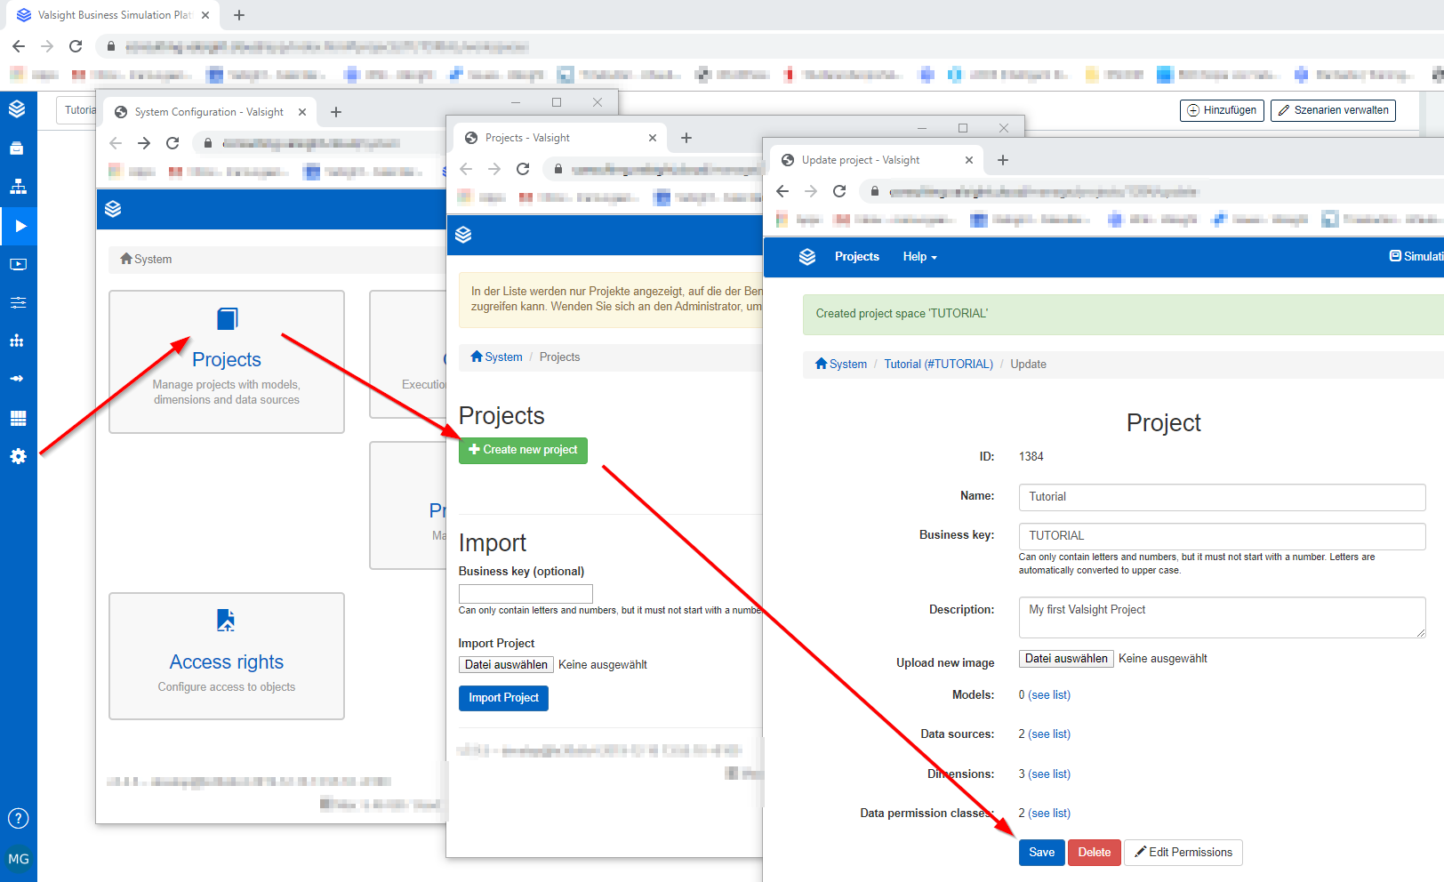Click the highlighted play icon in sidebar
Image resolution: width=1444 pixels, height=882 pixels.
tap(19, 226)
